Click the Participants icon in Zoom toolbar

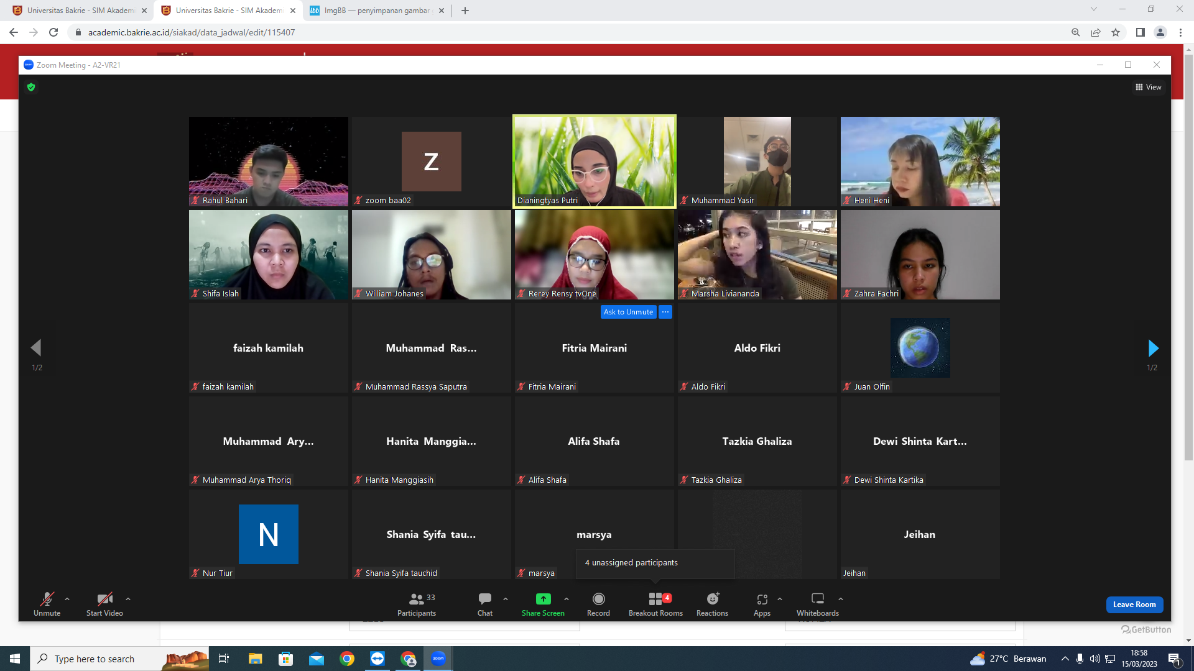point(416,599)
